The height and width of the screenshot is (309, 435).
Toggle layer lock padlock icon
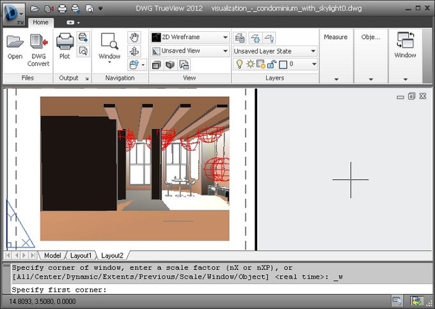coord(271,64)
